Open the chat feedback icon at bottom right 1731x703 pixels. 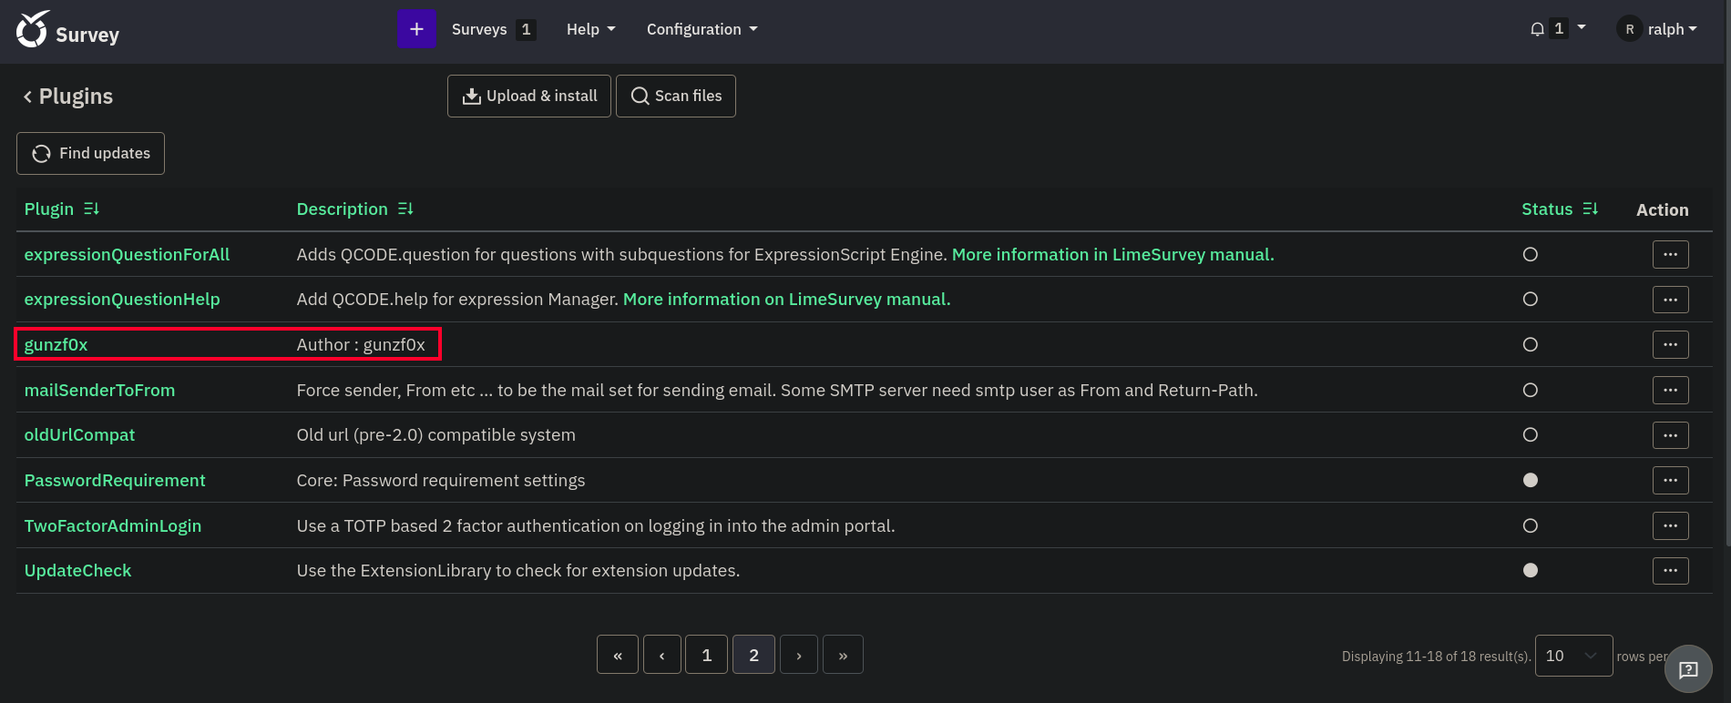[x=1688, y=669]
